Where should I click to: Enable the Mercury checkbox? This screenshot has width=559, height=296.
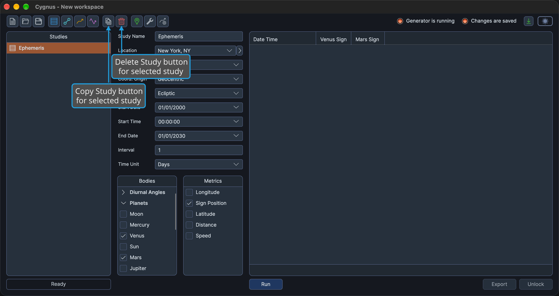point(124,225)
